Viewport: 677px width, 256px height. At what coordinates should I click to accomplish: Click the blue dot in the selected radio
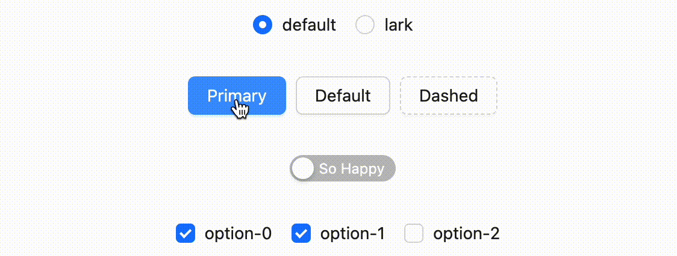point(263,25)
